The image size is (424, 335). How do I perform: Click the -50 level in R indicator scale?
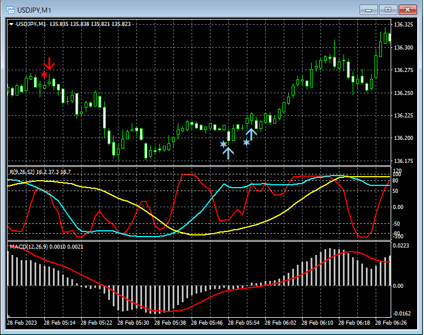tap(396, 224)
